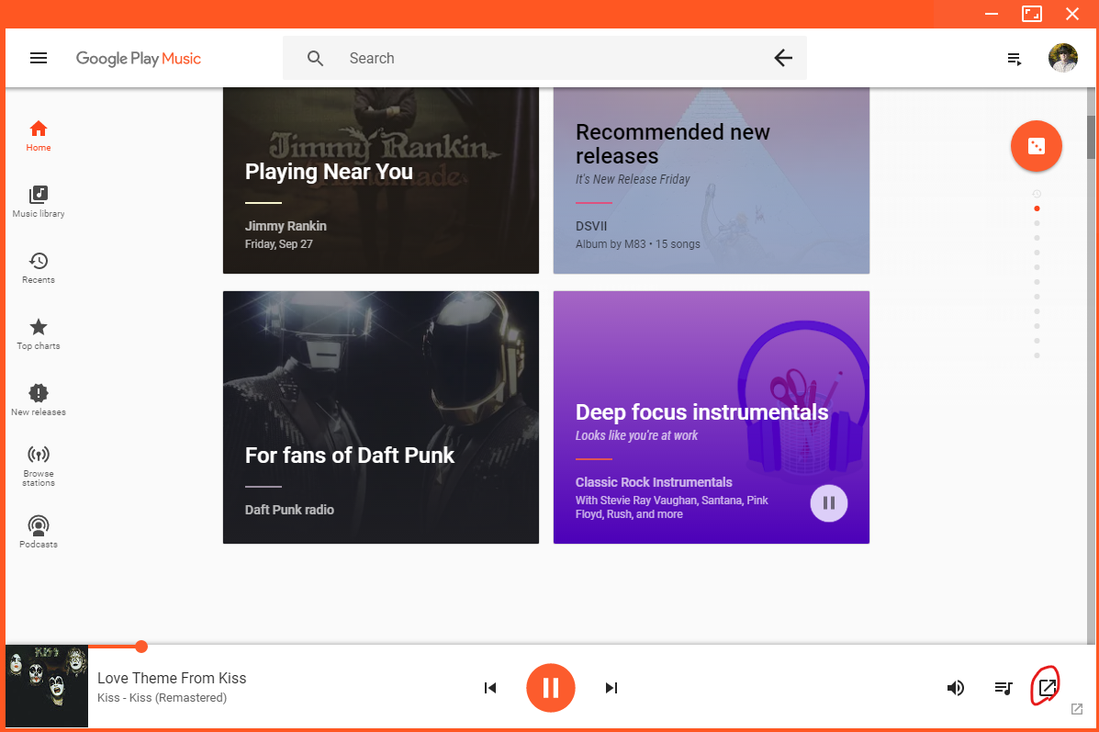Jump to the active orange page dot

(x=1037, y=208)
